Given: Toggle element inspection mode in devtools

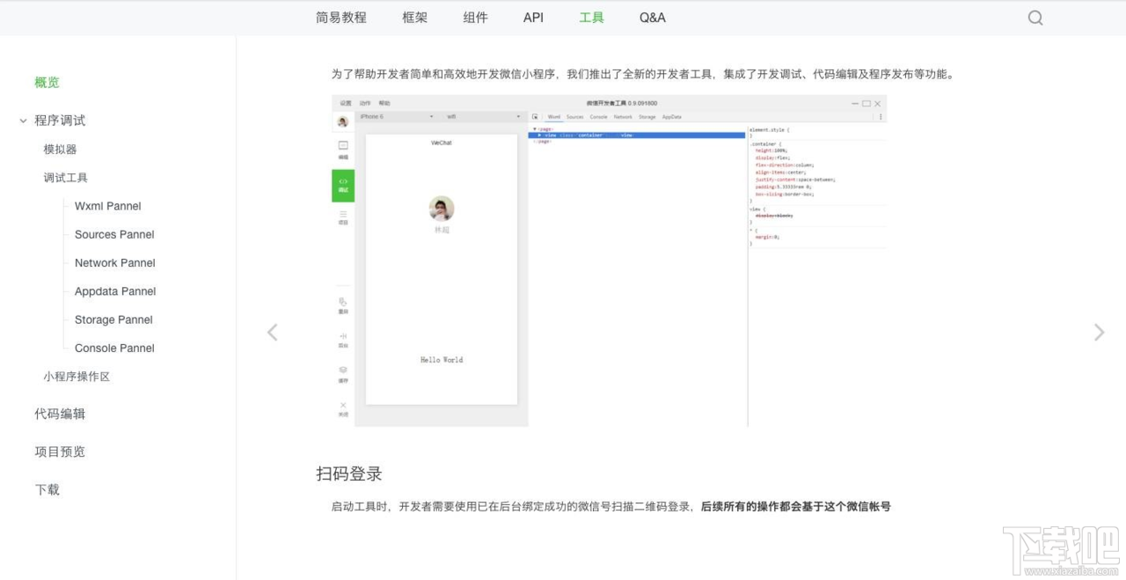Looking at the screenshot, I should click(536, 117).
